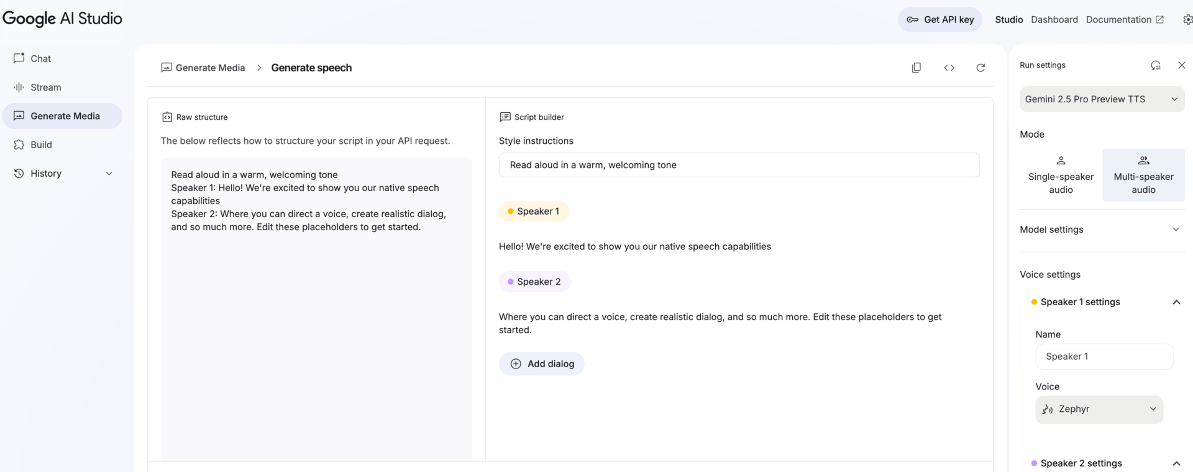Screen dimensions: 1193x472
Task: Open the Zephyr voice dropdown
Action: [1099, 409]
